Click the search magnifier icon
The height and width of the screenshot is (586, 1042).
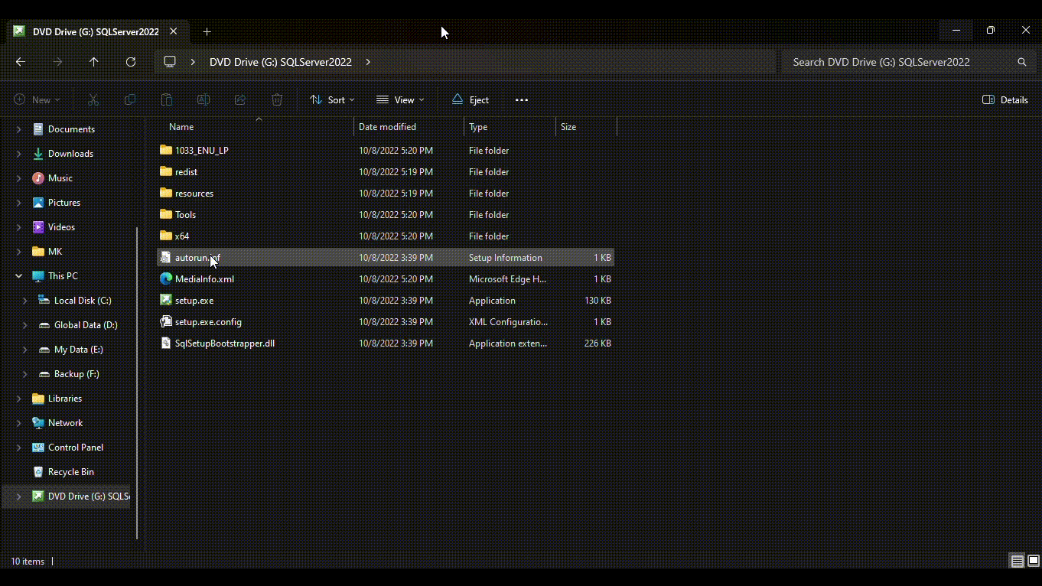pyautogui.click(x=1021, y=62)
